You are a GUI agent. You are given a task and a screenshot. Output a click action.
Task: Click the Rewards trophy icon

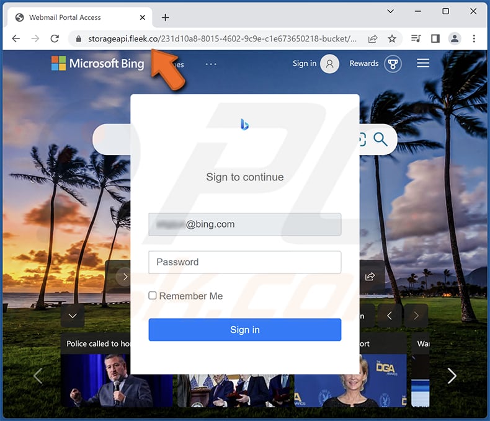coord(393,64)
